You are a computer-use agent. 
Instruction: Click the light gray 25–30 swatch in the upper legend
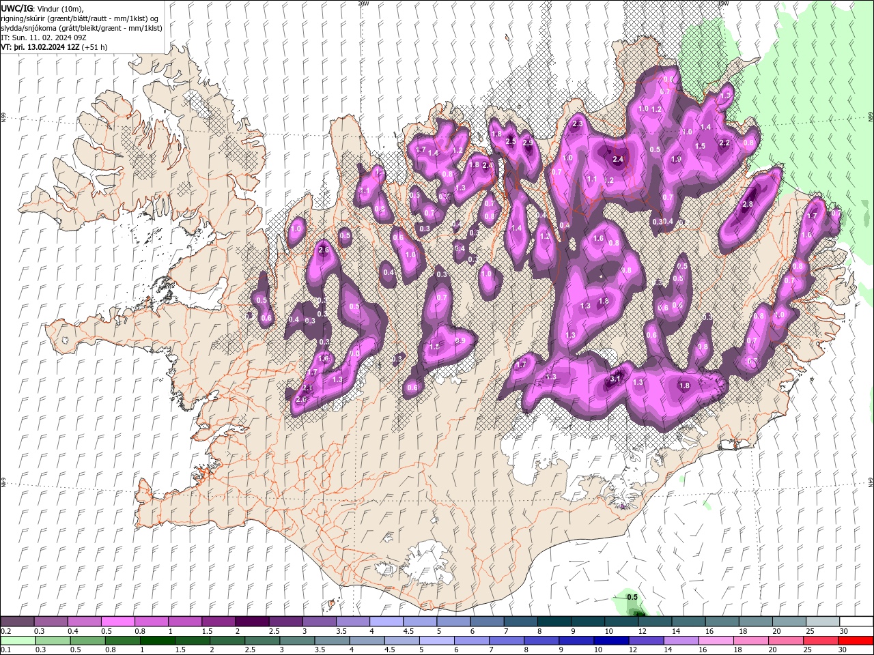pos(823,622)
